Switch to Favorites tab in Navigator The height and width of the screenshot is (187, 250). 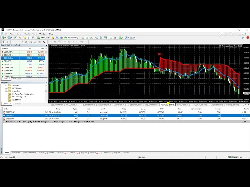tap(18, 104)
